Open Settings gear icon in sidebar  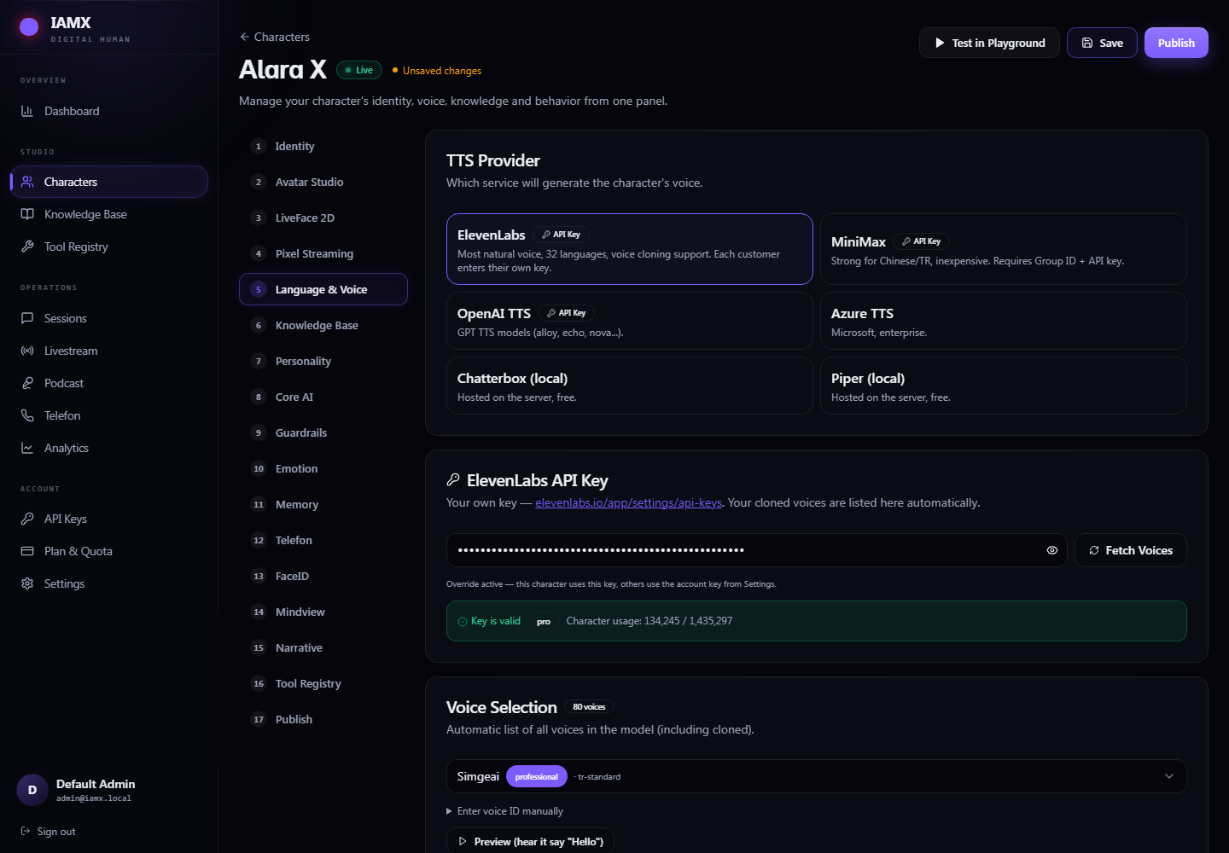coord(27,583)
